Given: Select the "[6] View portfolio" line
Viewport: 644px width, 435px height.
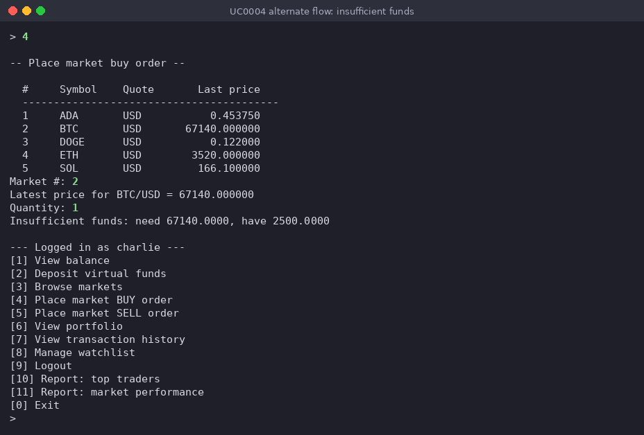Looking at the screenshot, I should coord(66,326).
